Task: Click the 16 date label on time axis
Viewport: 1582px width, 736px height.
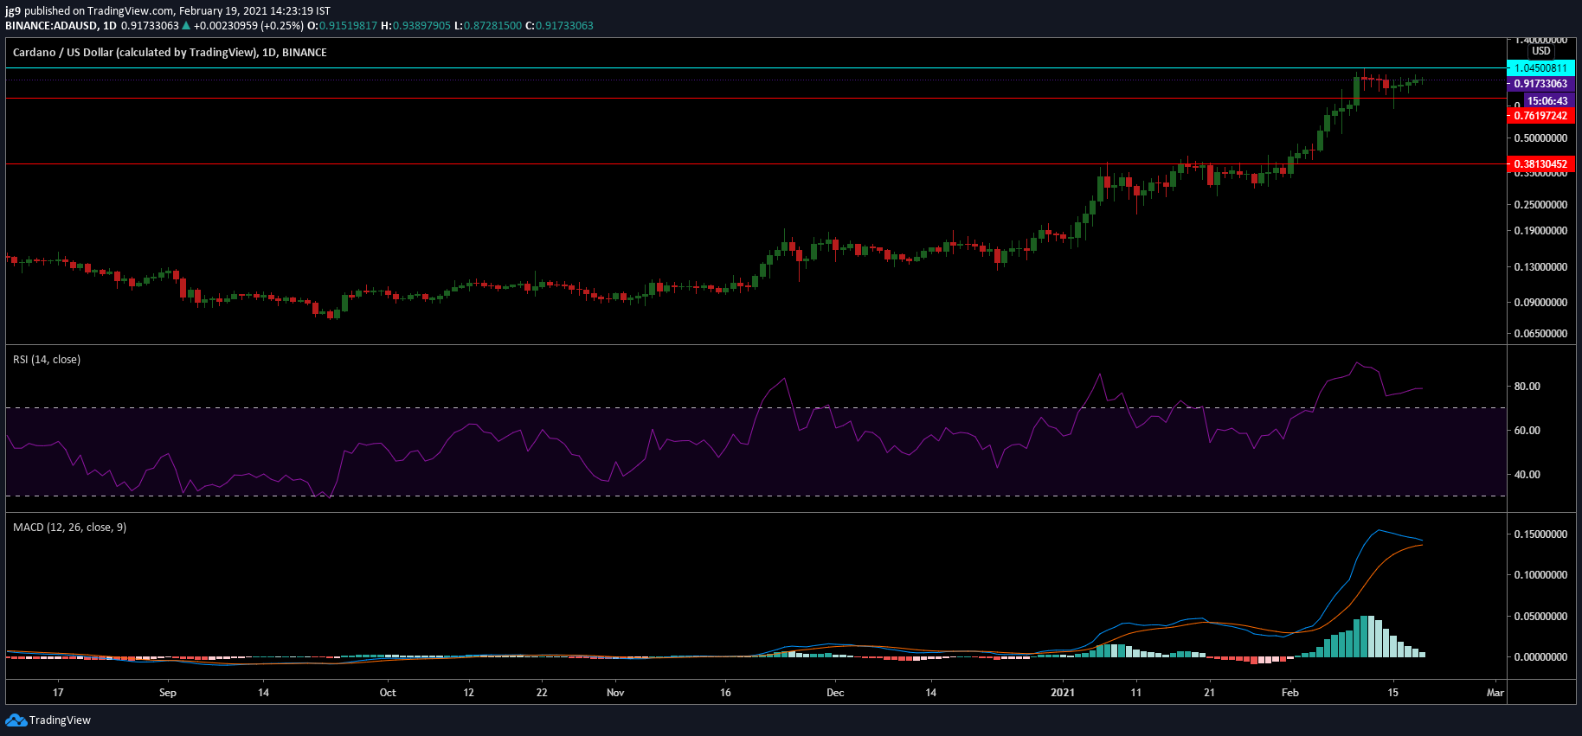Action: click(x=725, y=693)
